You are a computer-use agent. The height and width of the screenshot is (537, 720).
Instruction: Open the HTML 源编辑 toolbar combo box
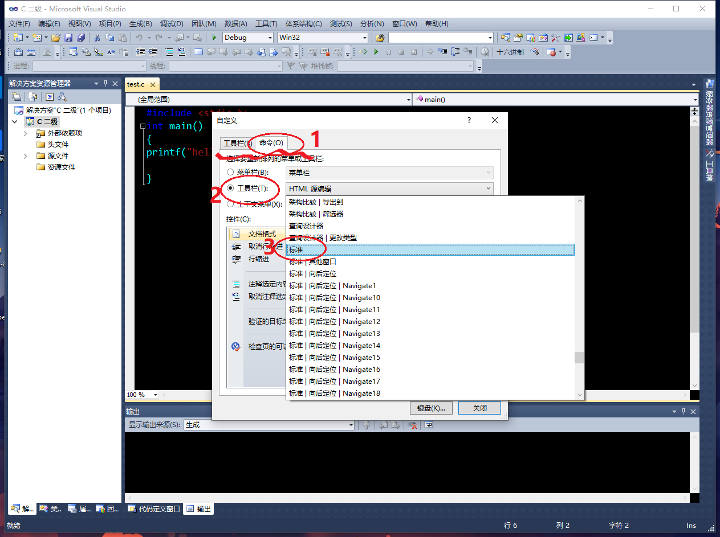pos(389,188)
